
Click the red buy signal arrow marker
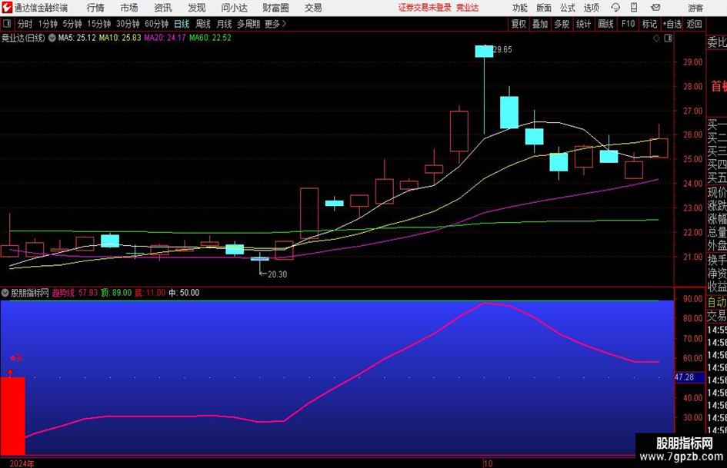tap(11, 372)
